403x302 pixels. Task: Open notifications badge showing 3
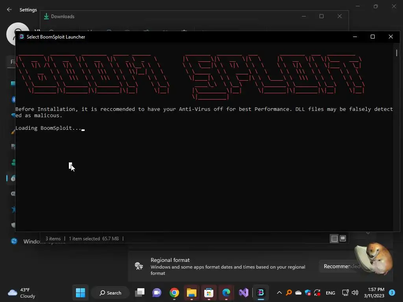(x=392, y=293)
